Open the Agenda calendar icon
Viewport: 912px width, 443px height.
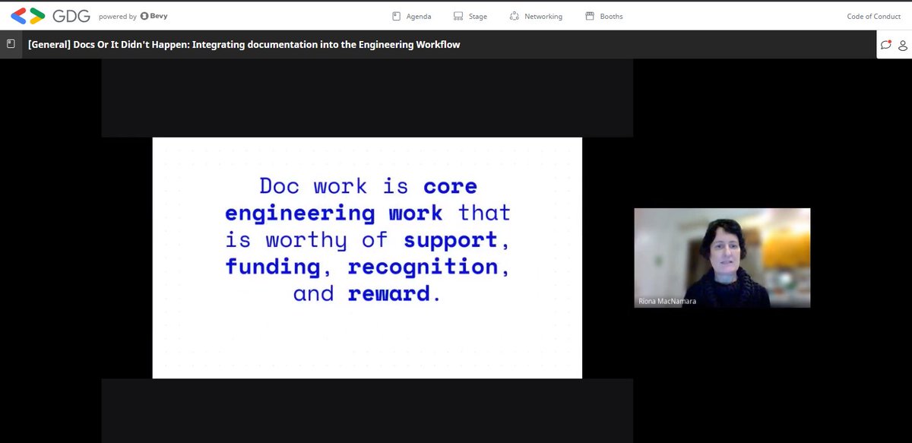396,15
